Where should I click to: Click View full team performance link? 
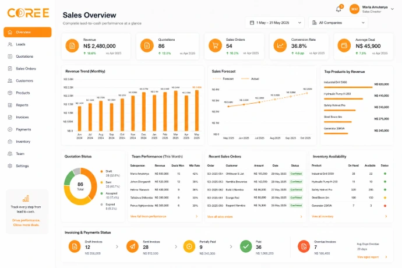click(148, 217)
